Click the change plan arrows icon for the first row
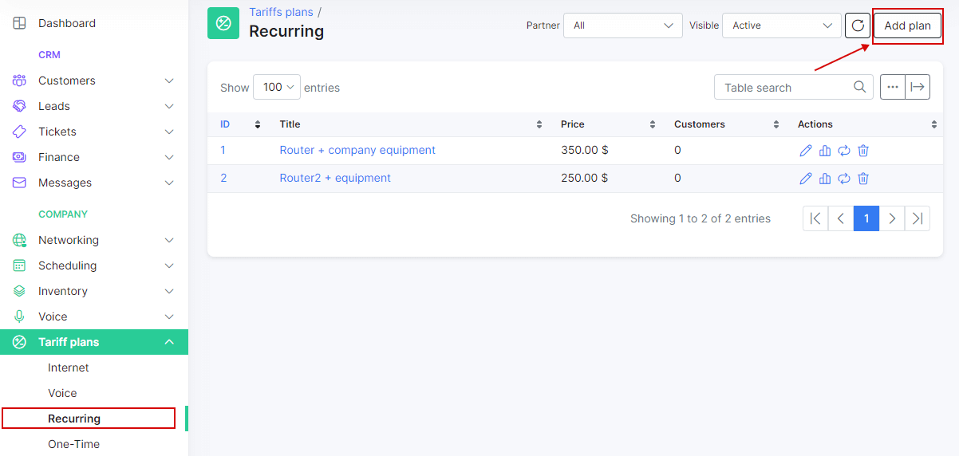The height and width of the screenshot is (456, 959). coord(844,151)
